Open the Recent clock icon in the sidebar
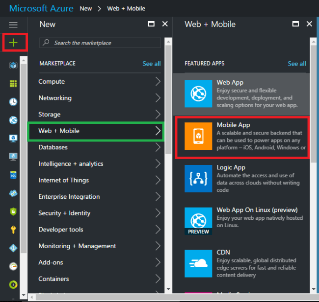 coord(13,102)
